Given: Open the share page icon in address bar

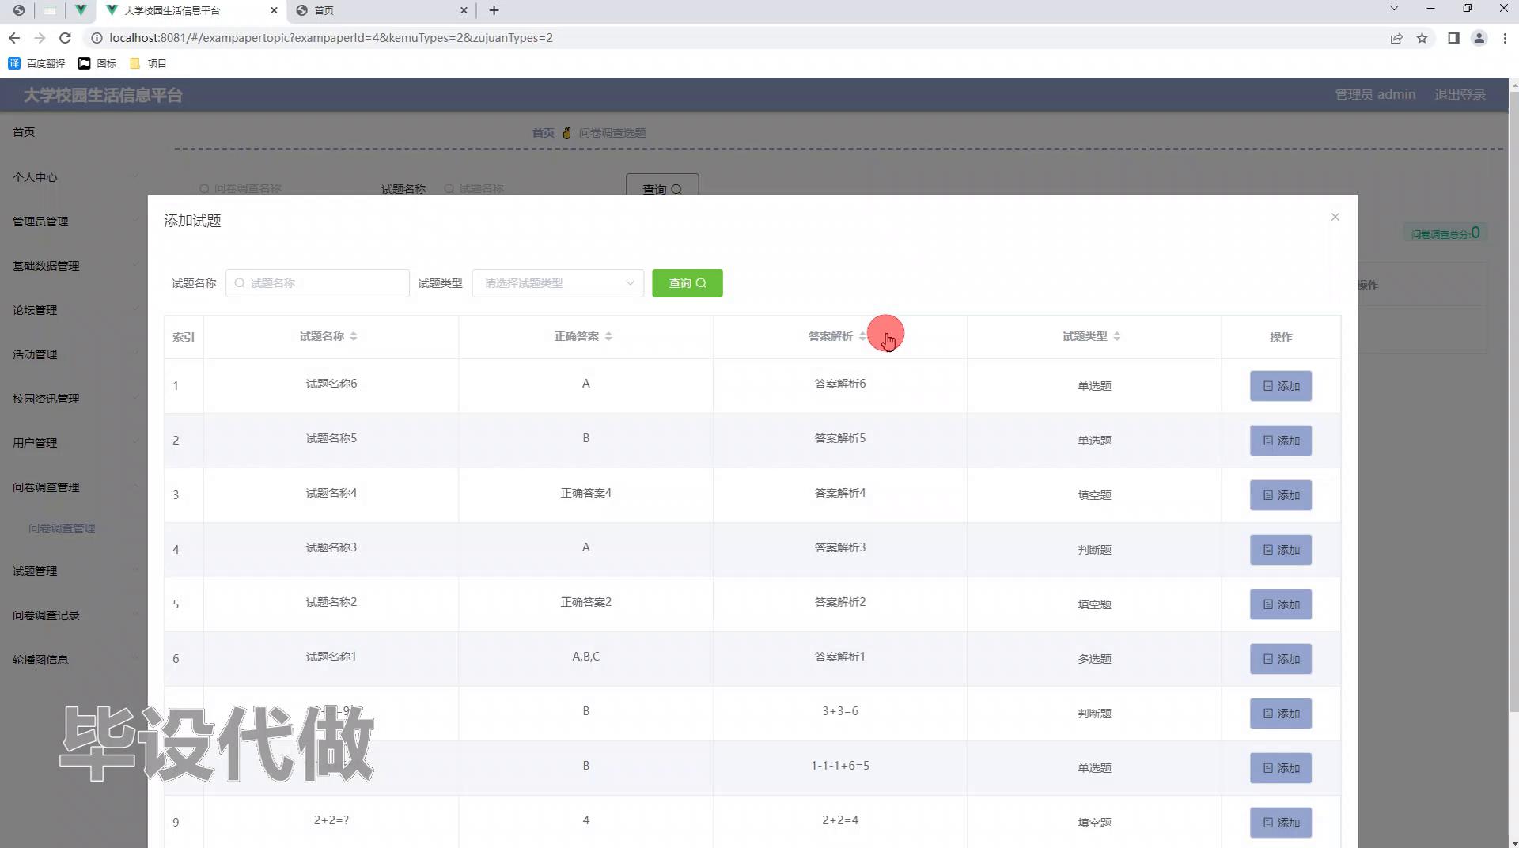Looking at the screenshot, I should pos(1396,38).
